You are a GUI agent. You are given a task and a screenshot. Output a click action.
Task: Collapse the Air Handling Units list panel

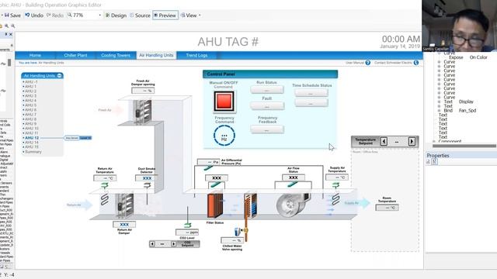pyautogui.click(x=60, y=76)
